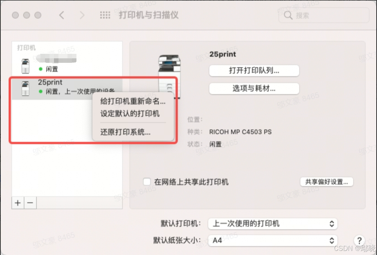Remove printer with minus button
Image resolution: width=377 pixels, height=255 pixels.
tap(30, 203)
